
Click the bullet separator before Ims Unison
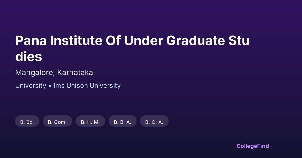click(50, 86)
